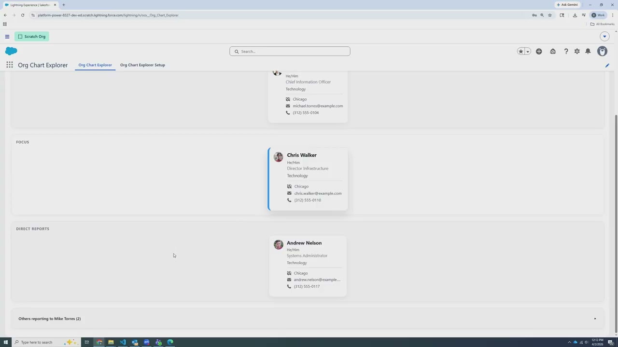Open the Global Actions plus icon

point(539,51)
